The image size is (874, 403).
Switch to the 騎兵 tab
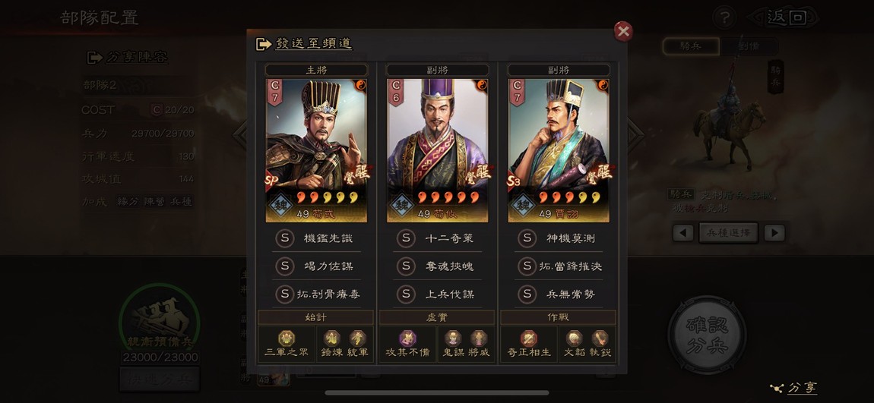point(691,46)
